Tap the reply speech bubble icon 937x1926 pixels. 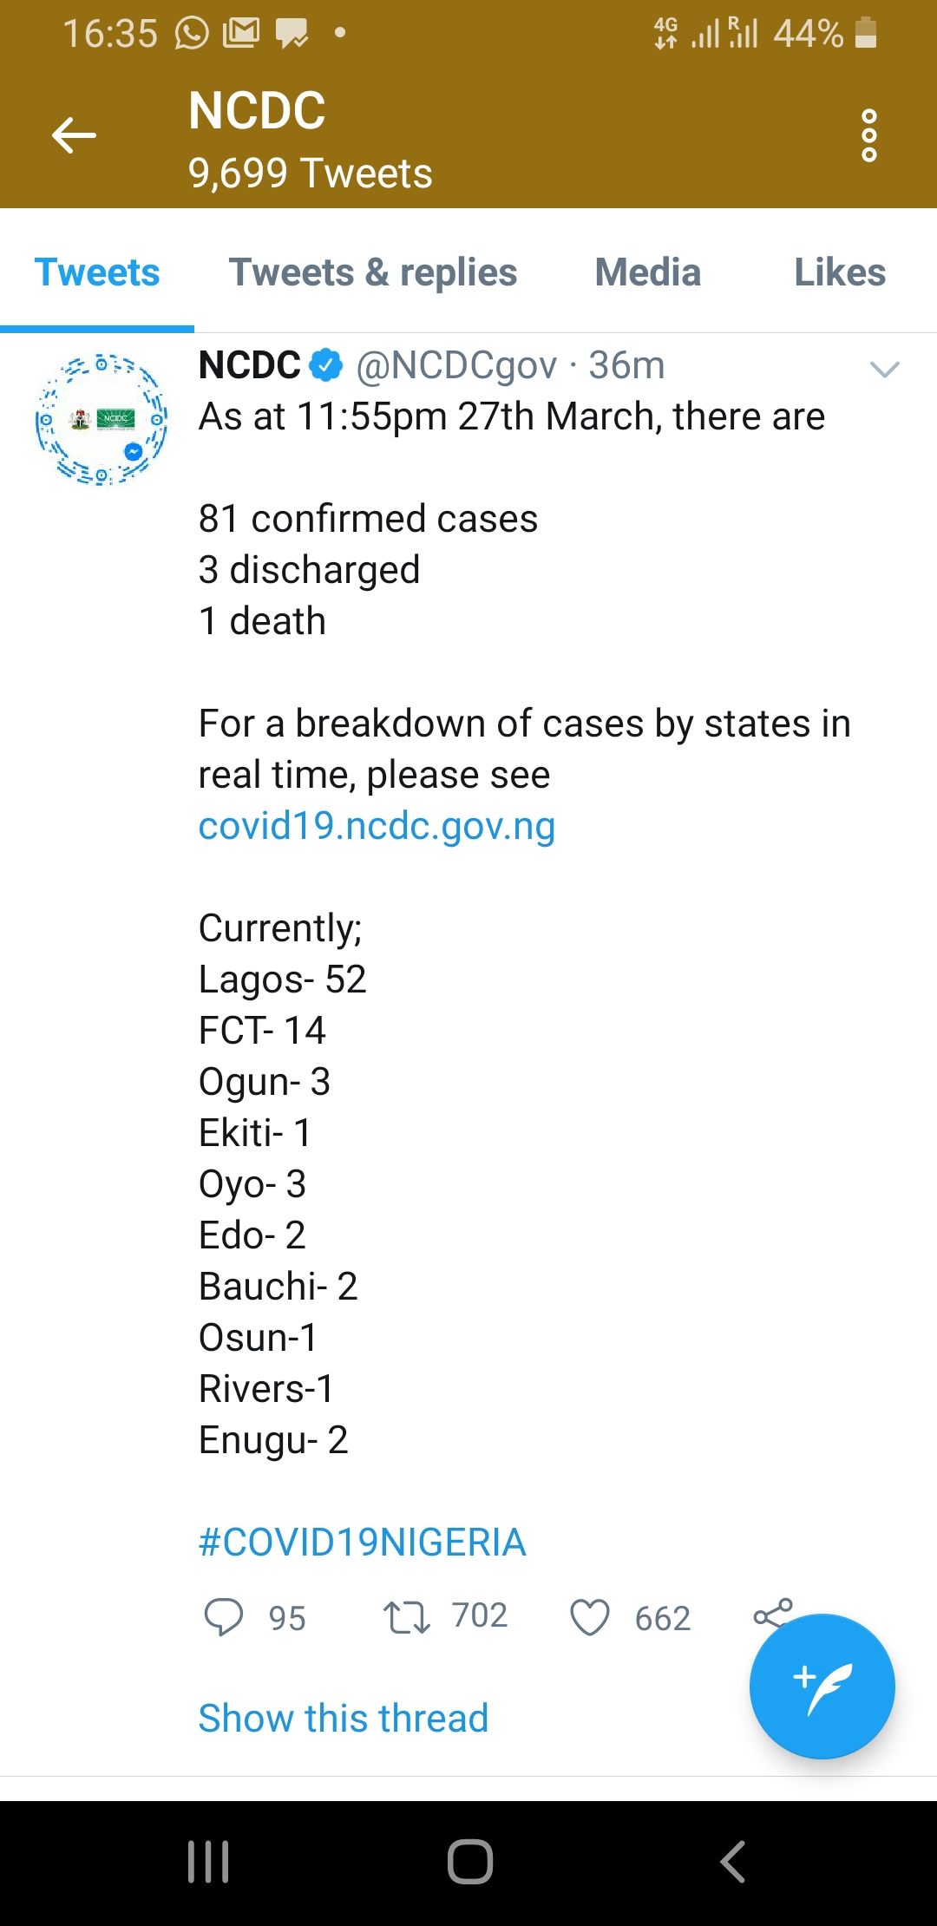[224, 1618]
